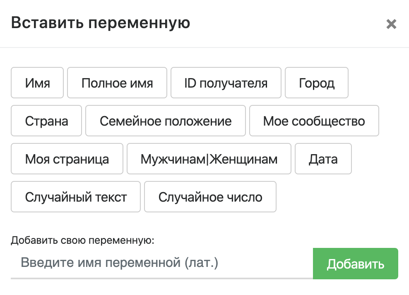The width and height of the screenshot is (409, 295).
Task: Focus the custom variable name field
Action: pyautogui.click(x=161, y=263)
